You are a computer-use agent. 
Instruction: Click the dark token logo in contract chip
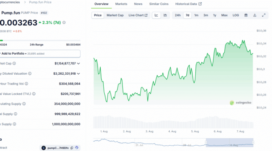click(x=44, y=148)
